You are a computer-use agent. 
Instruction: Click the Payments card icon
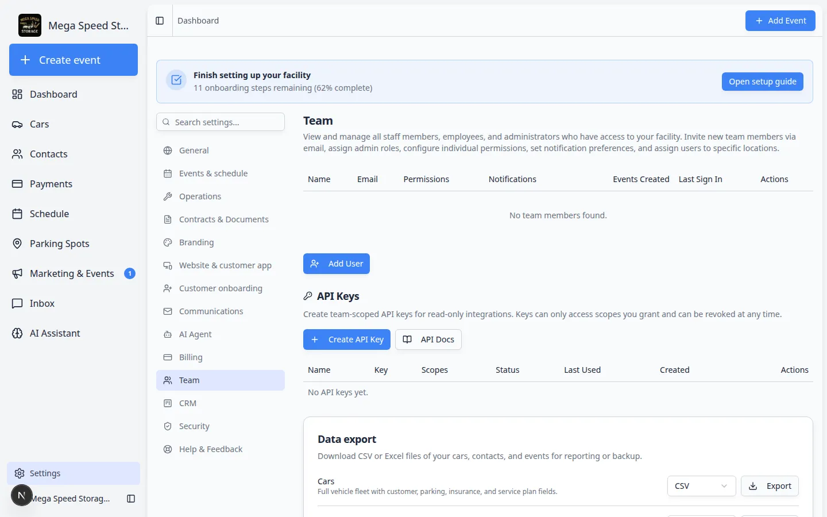[17, 184]
